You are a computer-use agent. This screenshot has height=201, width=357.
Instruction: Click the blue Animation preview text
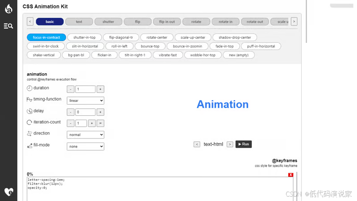tap(223, 105)
